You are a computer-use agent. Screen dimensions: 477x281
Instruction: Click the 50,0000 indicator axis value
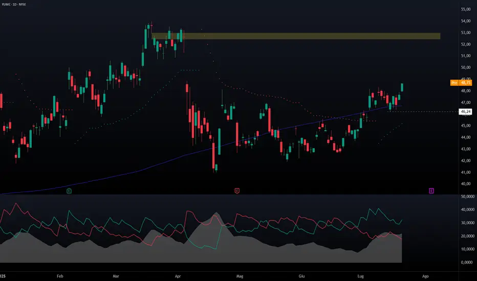[x=468, y=197]
